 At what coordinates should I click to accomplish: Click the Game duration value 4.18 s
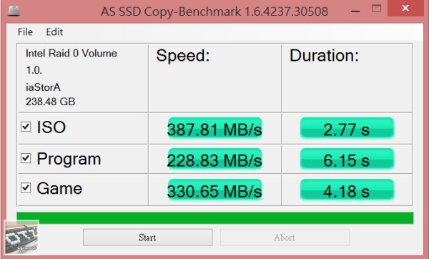click(x=347, y=190)
